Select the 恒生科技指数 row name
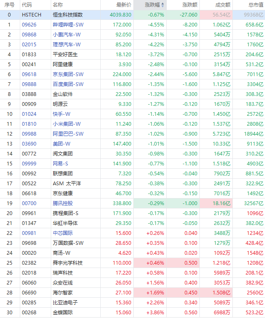 click(x=68, y=15)
